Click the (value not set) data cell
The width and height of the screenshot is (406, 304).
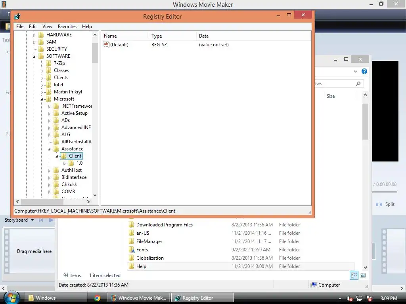point(214,45)
